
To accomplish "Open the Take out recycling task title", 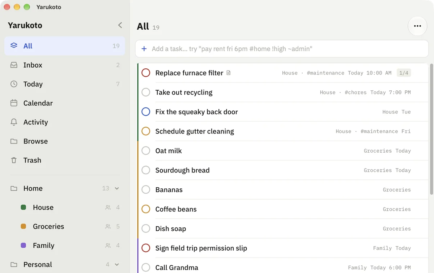I will click(x=184, y=92).
